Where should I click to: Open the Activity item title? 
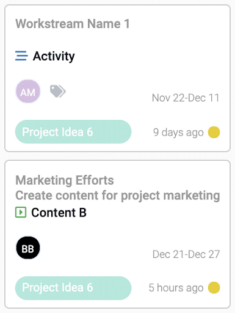[x=54, y=56]
